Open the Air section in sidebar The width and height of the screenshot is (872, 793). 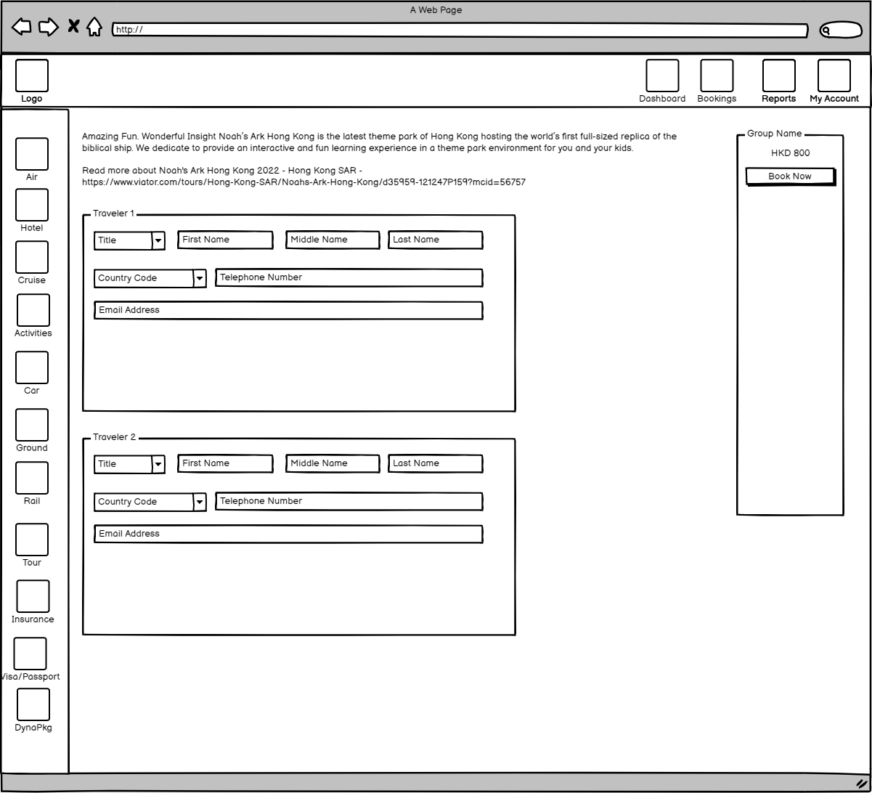32,154
